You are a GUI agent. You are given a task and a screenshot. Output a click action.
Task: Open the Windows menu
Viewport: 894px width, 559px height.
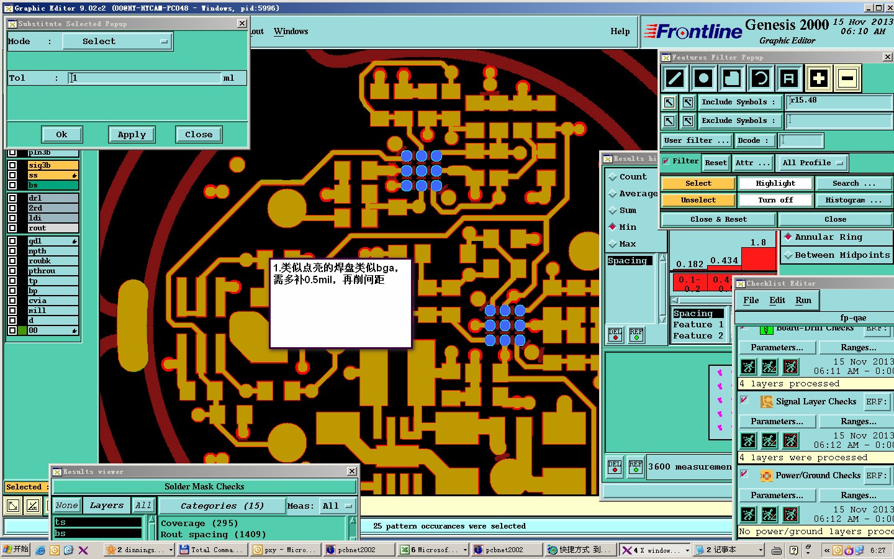[x=291, y=32]
